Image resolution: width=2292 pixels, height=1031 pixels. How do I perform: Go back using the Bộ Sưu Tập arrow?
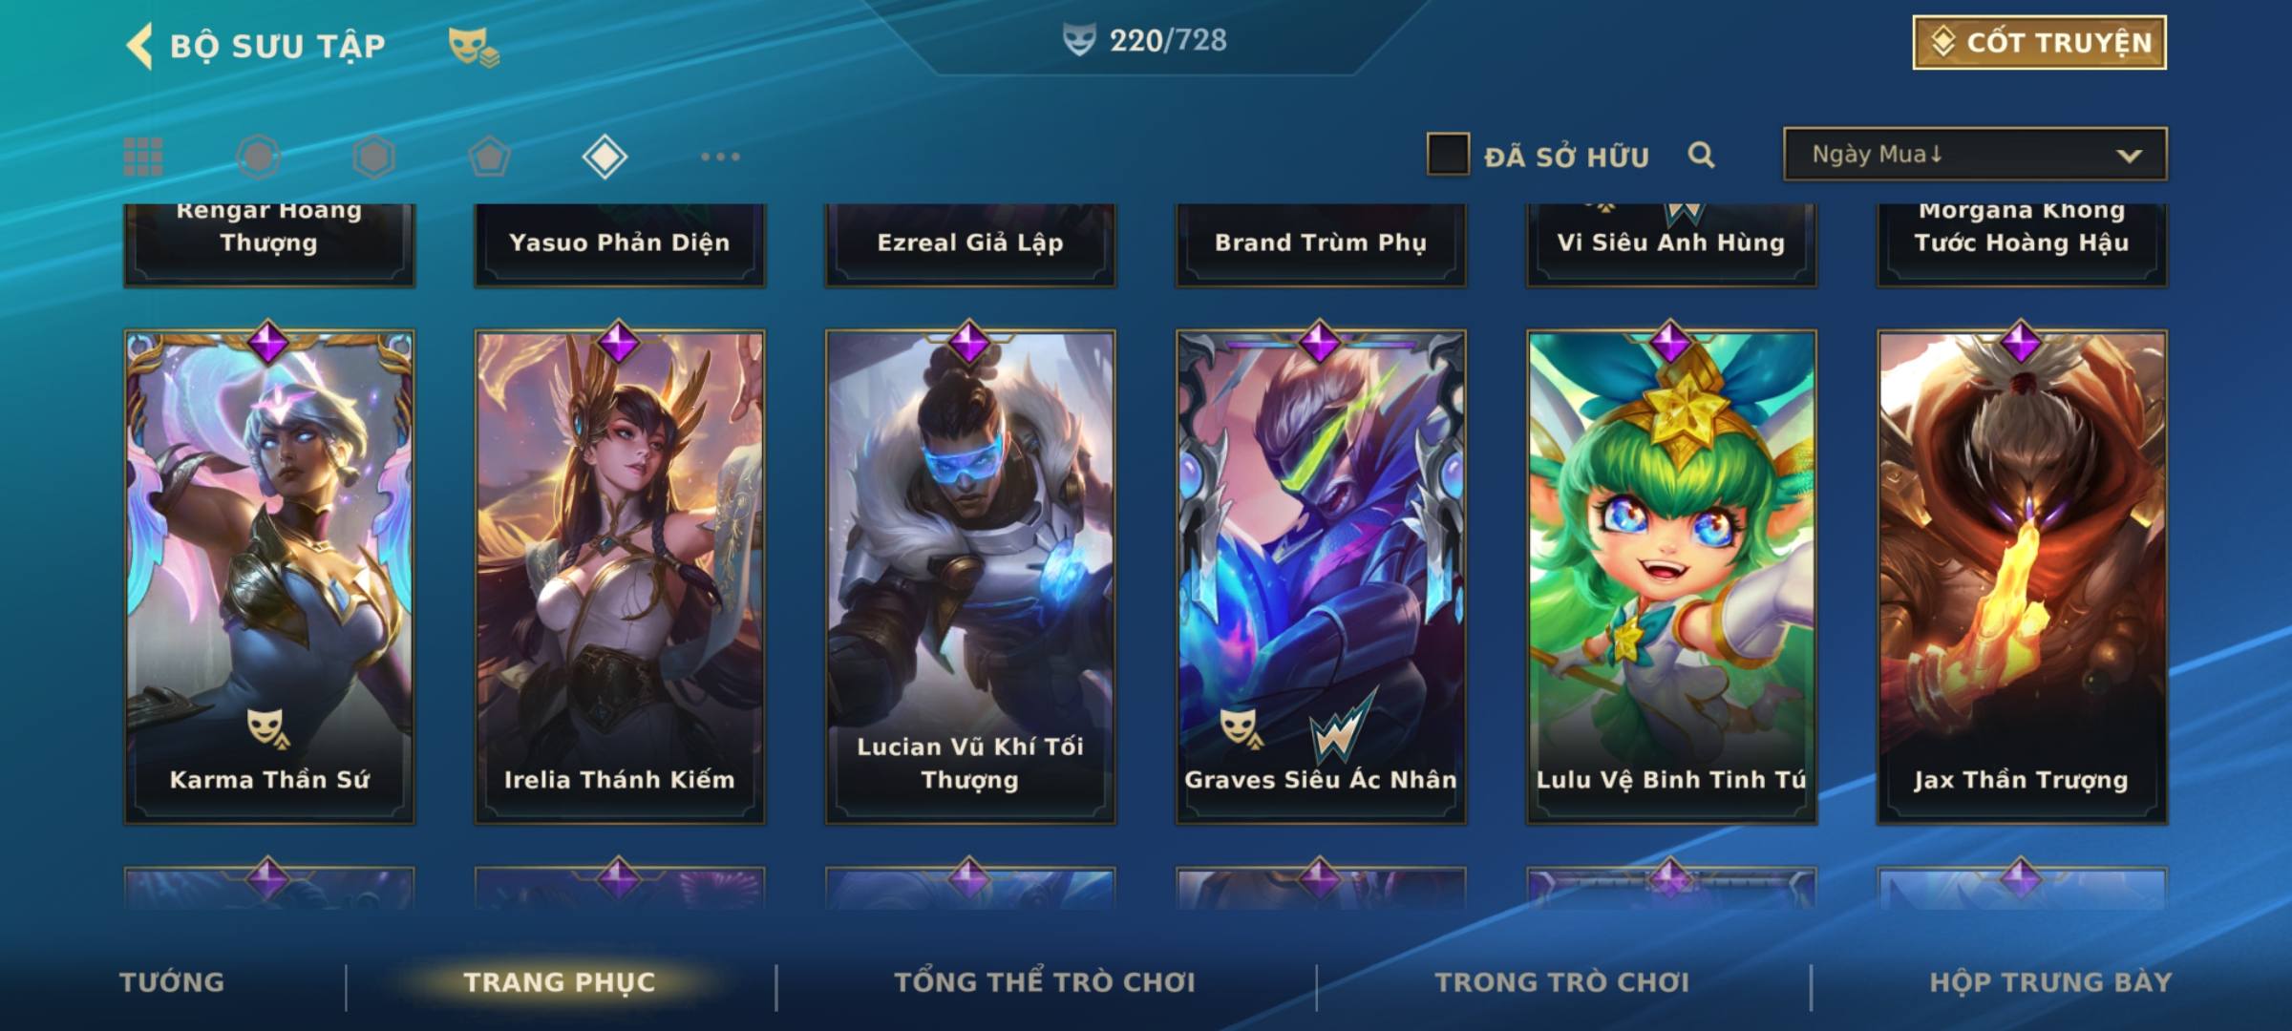click(x=139, y=46)
